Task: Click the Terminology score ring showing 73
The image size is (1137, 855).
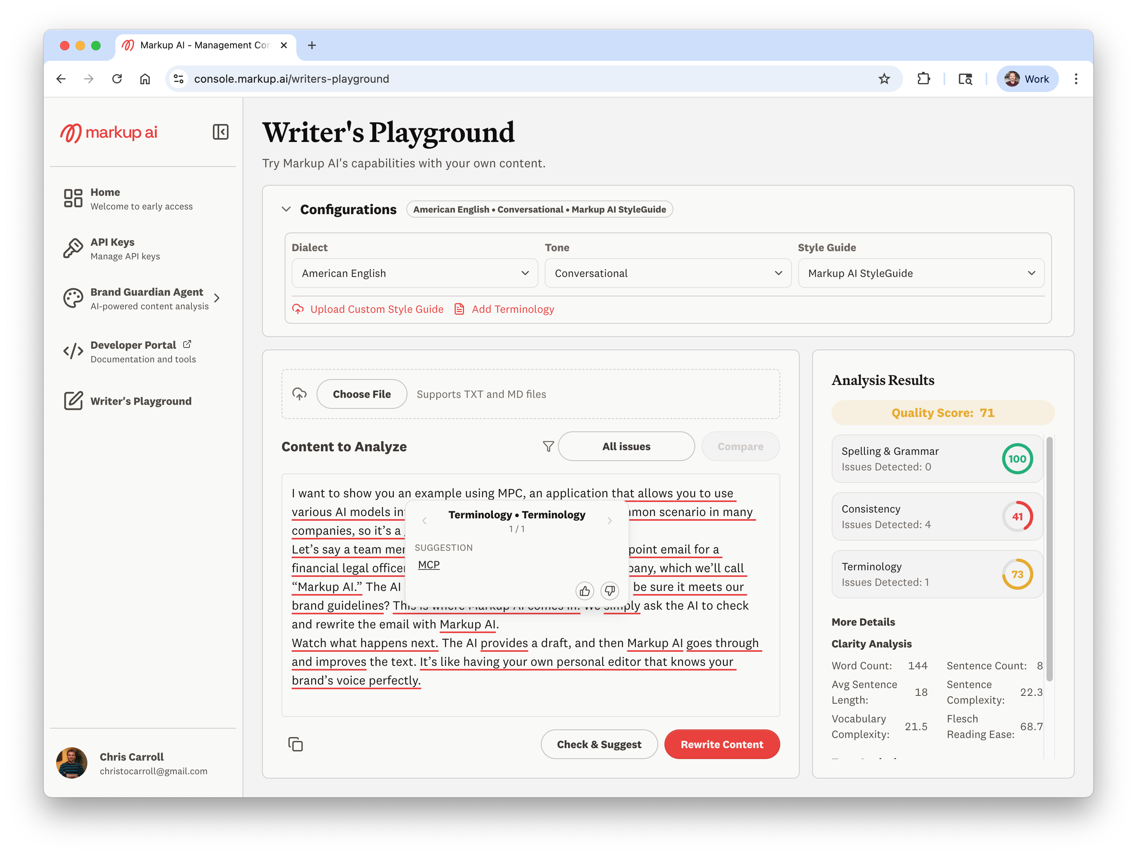Action: click(1017, 574)
